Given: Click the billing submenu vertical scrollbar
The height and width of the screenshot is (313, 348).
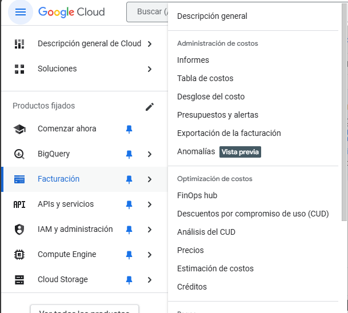Looking at the screenshot, I should pyautogui.click(x=344, y=112).
